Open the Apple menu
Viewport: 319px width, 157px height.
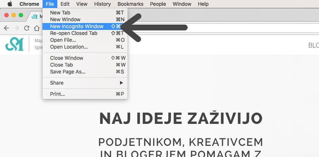[x=10, y=4]
